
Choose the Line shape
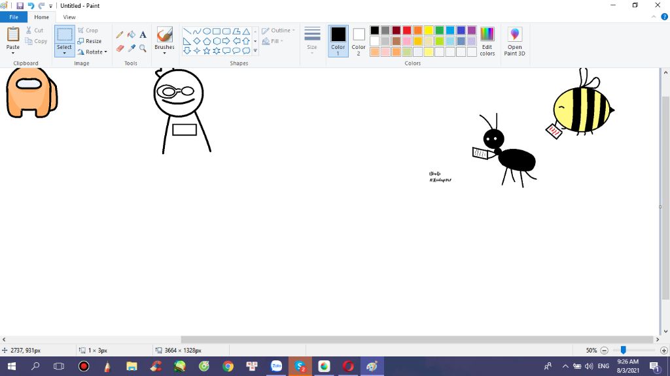(186, 31)
